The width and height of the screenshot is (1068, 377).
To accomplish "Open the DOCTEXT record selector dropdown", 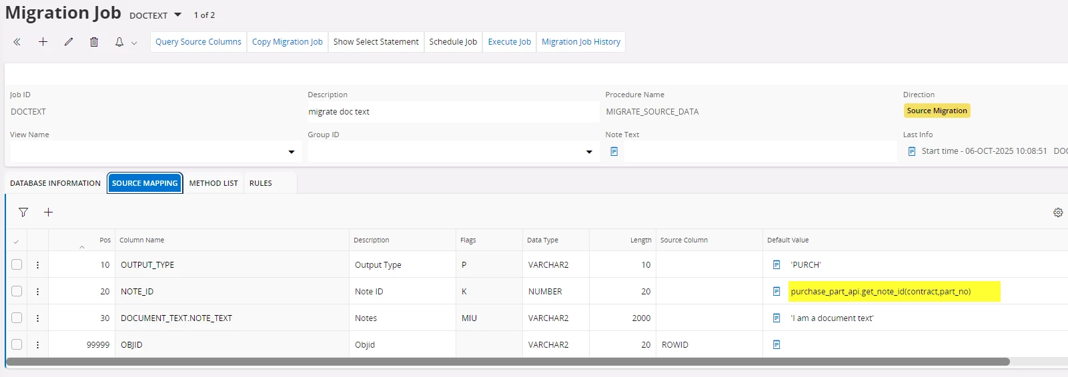I will click(177, 15).
